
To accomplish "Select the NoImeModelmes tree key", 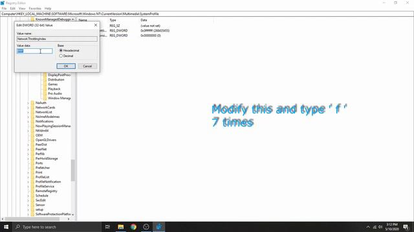I will [x=47, y=117].
